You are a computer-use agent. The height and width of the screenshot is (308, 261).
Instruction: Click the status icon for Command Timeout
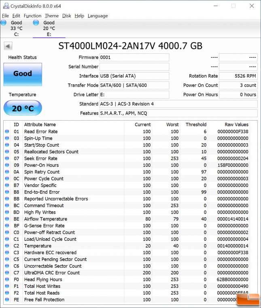[7, 205]
